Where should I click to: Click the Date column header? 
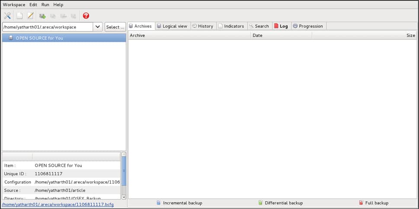click(x=281, y=35)
